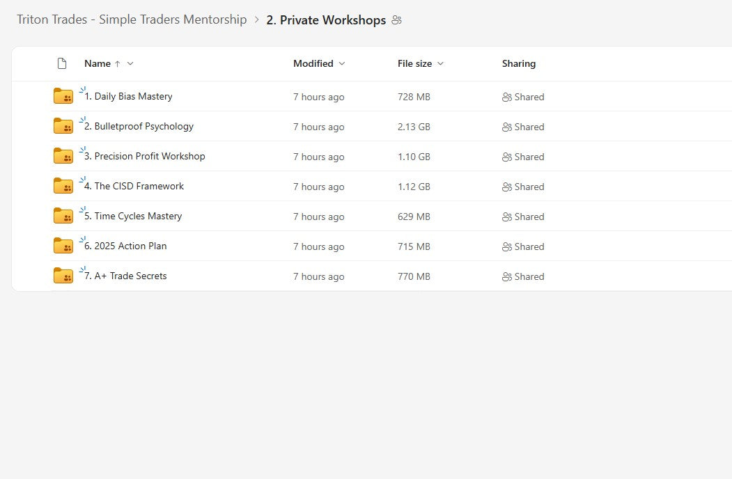Screen dimensions: 732x479
Task: Click the '4. The CISD Framework' folder icon
Action: pos(63,186)
